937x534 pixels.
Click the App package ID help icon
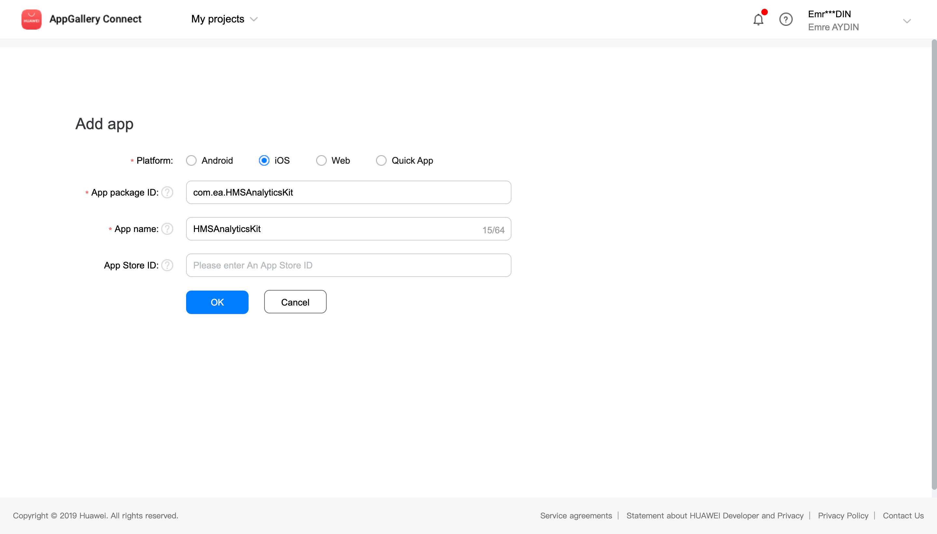click(167, 192)
